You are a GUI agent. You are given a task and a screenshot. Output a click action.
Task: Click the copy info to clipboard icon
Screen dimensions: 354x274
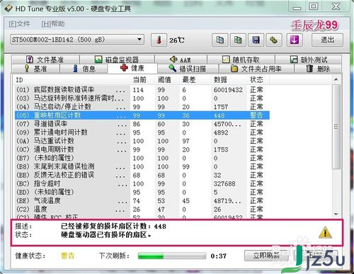click(220, 40)
